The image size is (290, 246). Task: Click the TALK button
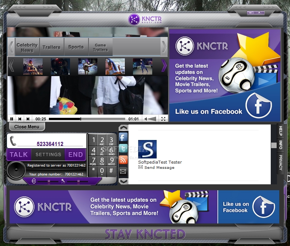(19, 154)
